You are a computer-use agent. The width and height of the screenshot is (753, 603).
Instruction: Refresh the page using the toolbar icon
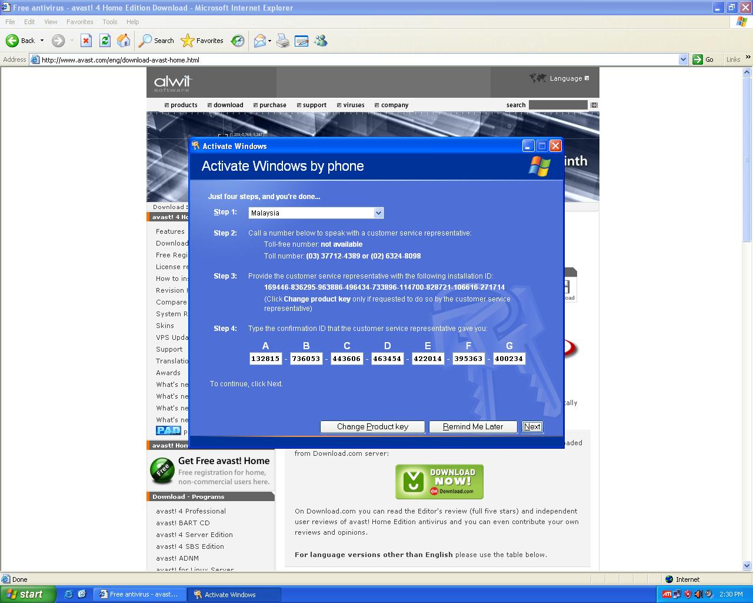[105, 41]
